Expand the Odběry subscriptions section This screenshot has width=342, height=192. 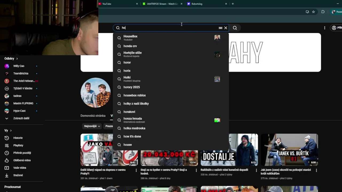coord(11,58)
